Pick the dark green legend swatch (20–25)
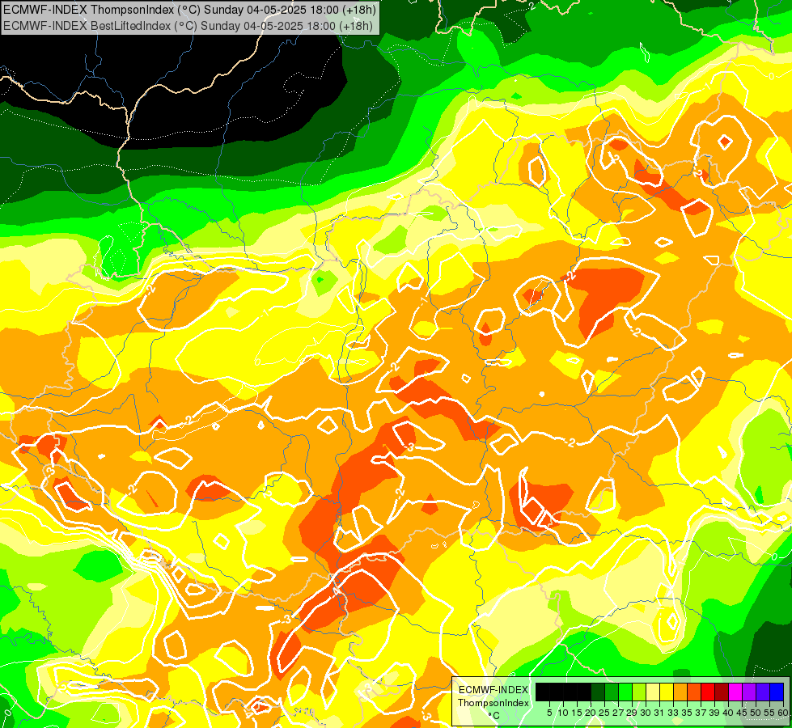 tap(598, 692)
